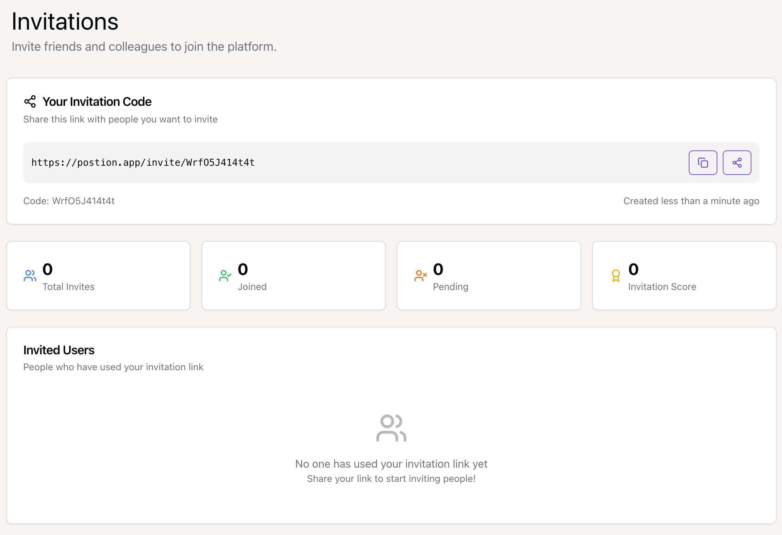Click the orange Pending user-x icon

click(x=420, y=276)
